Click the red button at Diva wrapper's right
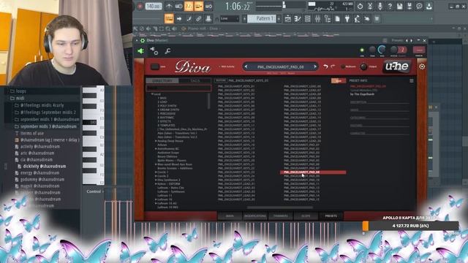The height and width of the screenshot is (263, 468). coord(419,50)
